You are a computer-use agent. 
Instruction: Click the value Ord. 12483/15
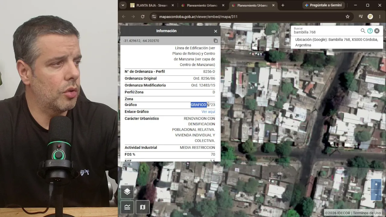(x=203, y=85)
